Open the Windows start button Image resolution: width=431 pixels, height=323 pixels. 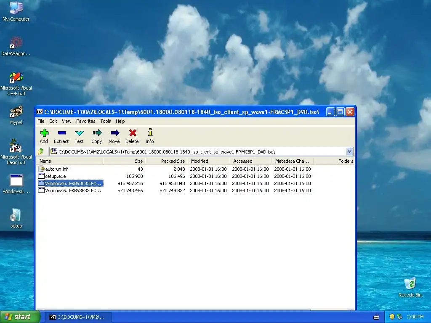coord(20,317)
